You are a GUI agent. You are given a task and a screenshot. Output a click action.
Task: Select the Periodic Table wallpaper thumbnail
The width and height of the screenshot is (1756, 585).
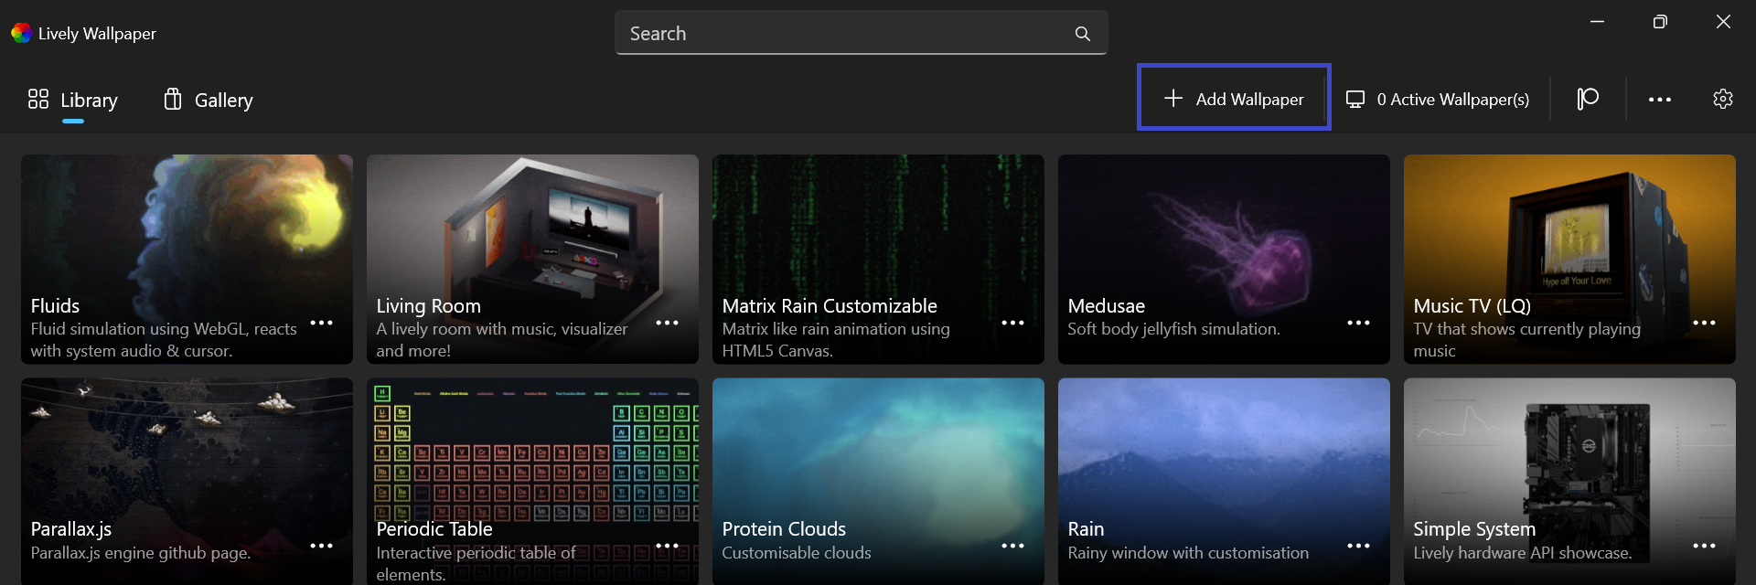point(532,457)
